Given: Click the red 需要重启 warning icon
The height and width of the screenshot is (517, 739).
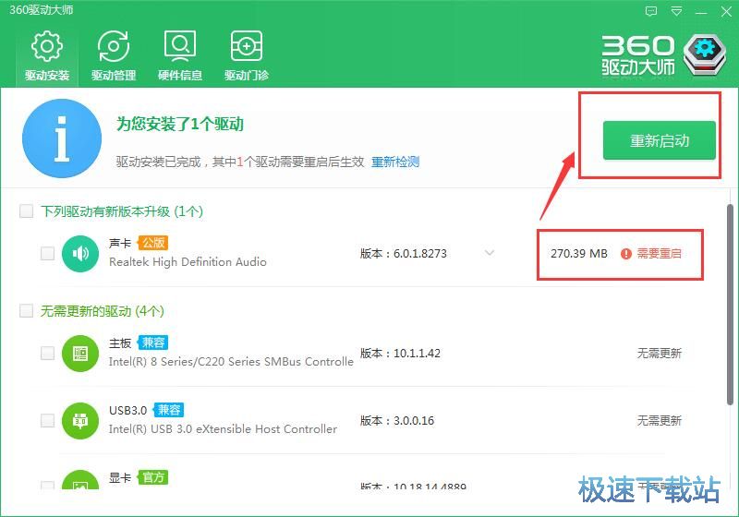Looking at the screenshot, I should pyautogui.click(x=626, y=254).
